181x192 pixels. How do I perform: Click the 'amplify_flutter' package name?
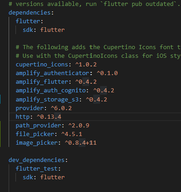tap(42, 82)
